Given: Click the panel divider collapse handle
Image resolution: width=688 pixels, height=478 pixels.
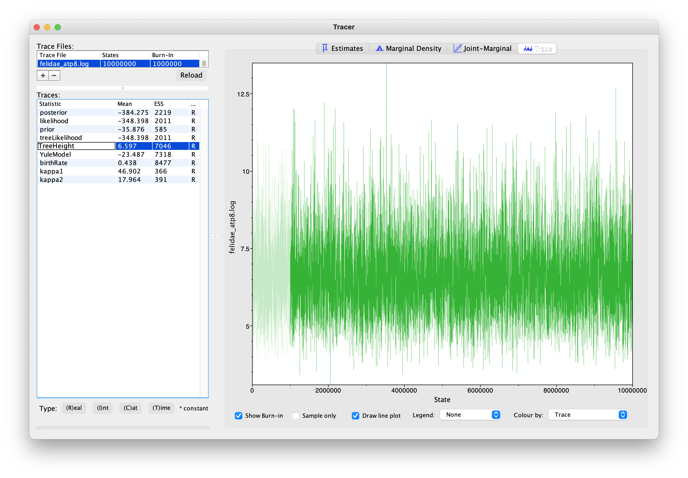Looking at the screenshot, I should (x=215, y=237).
